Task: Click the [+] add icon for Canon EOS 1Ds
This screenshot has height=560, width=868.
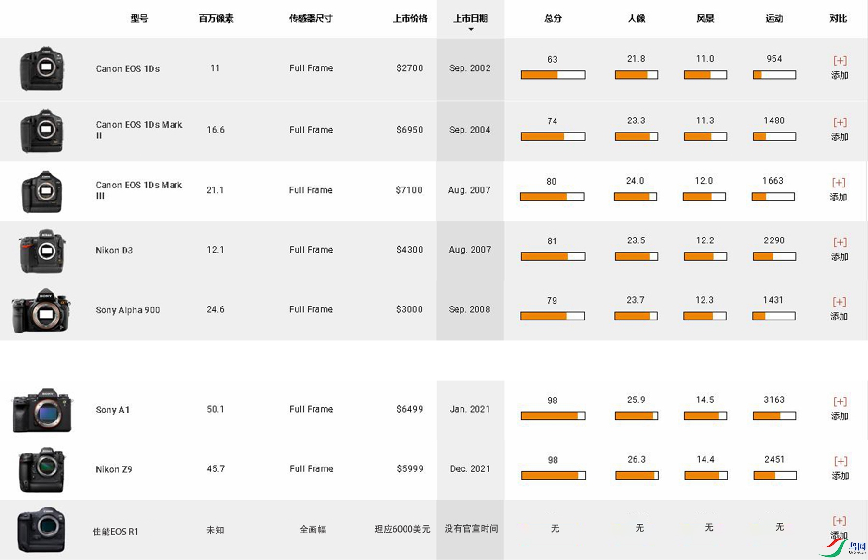Action: pos(840,61)
